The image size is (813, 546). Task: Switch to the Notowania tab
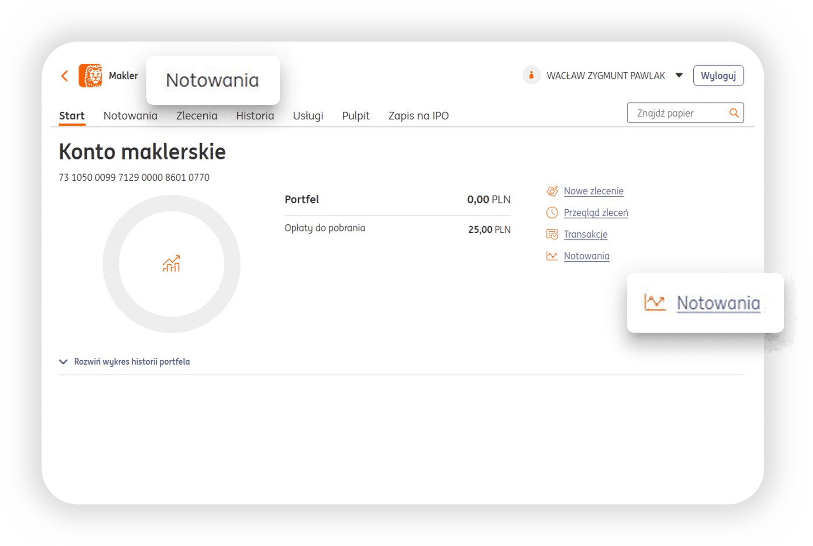pos(130,116)
